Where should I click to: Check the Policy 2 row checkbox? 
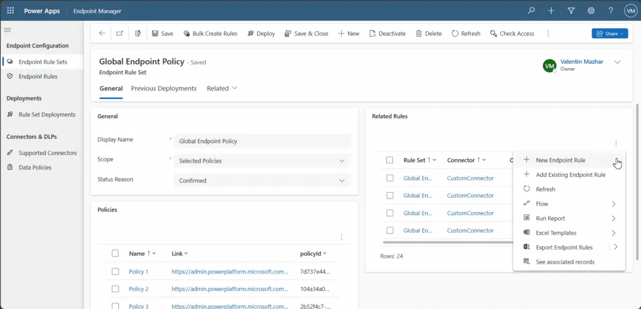(115, 289)
